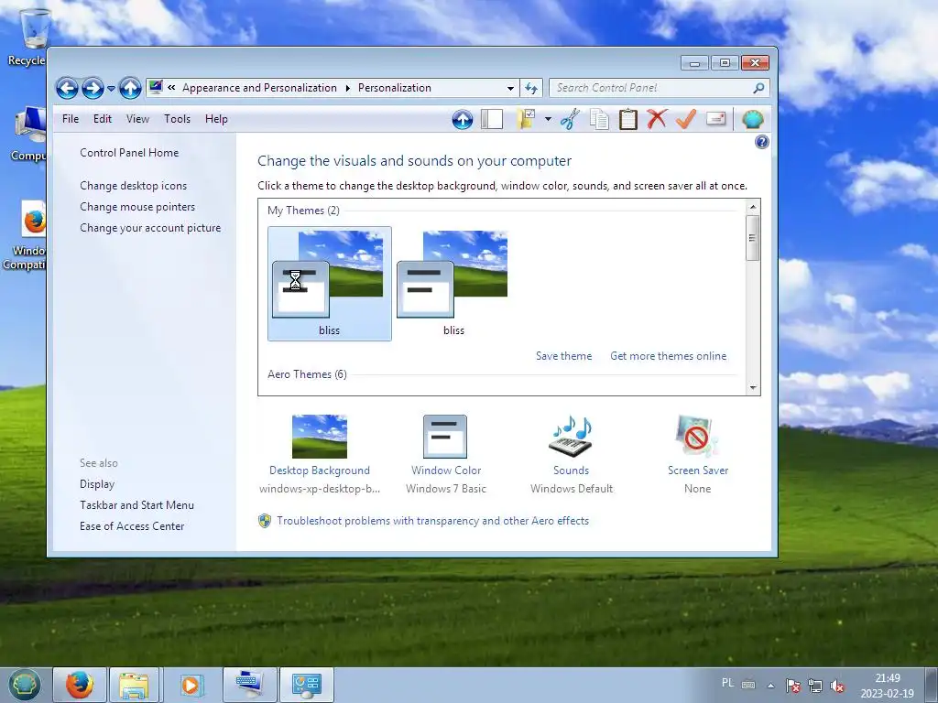Open Control Panel Home
Viewport: 938px width, 703px height.
click(129, 153)
